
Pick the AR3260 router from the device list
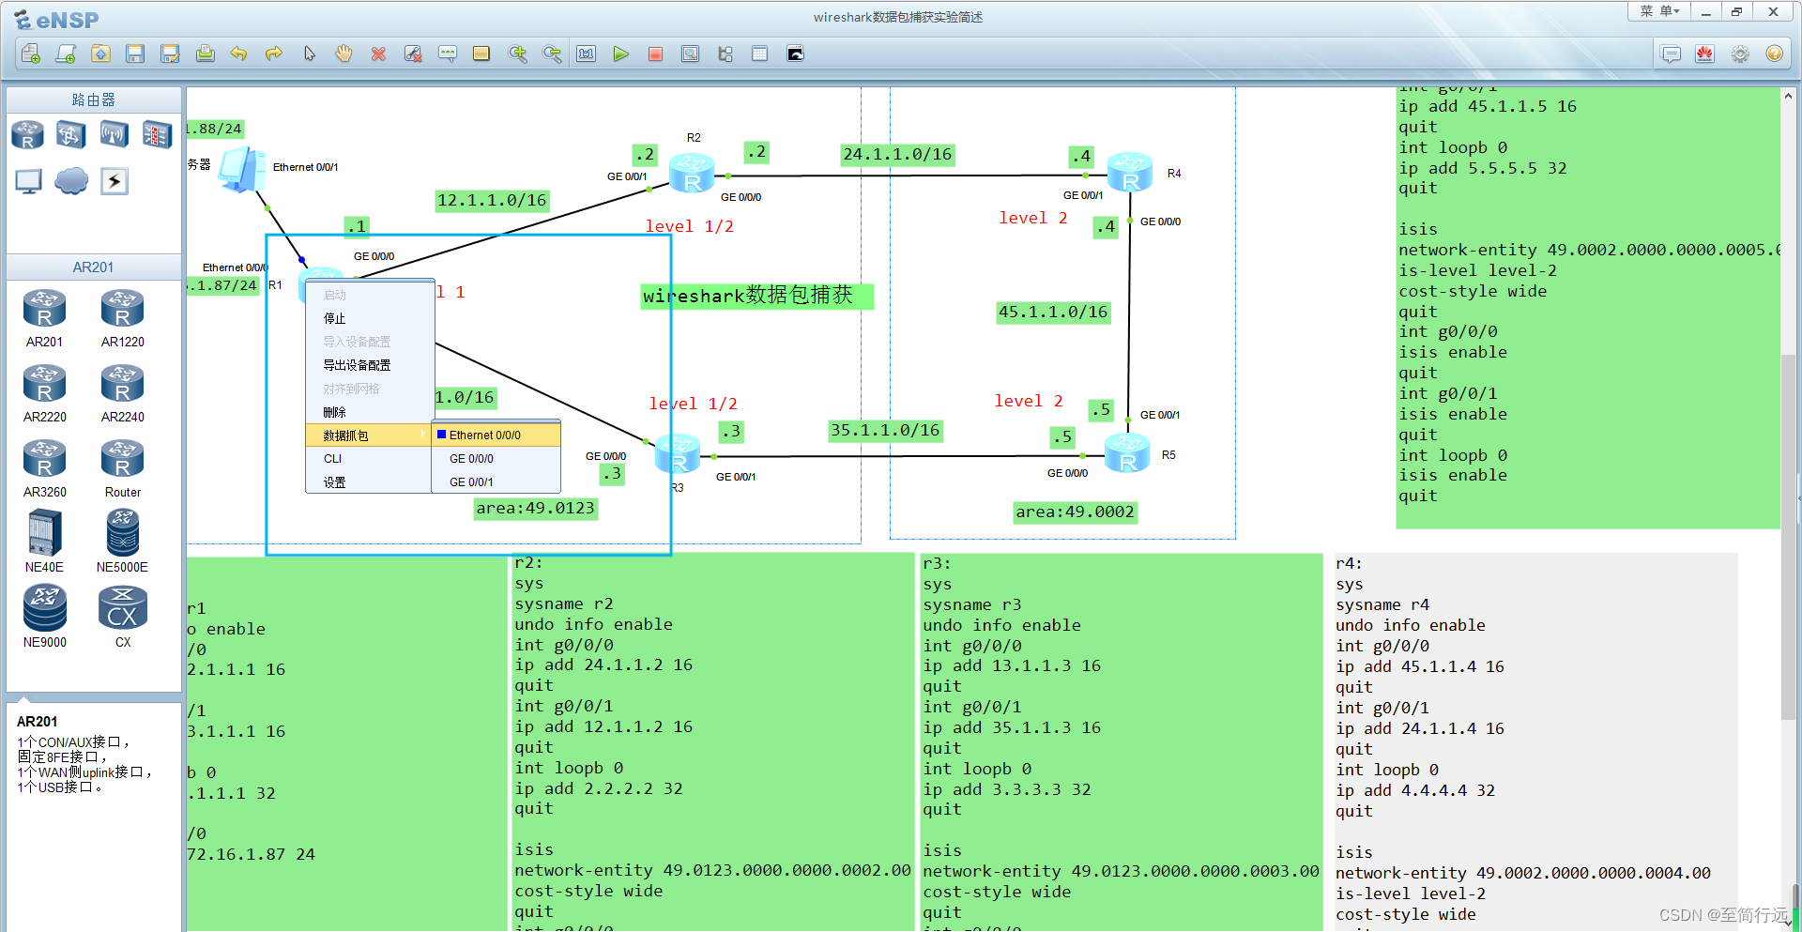[44, 469]
